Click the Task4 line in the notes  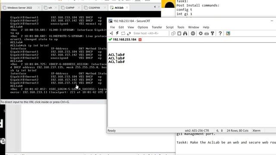point(226,143)
